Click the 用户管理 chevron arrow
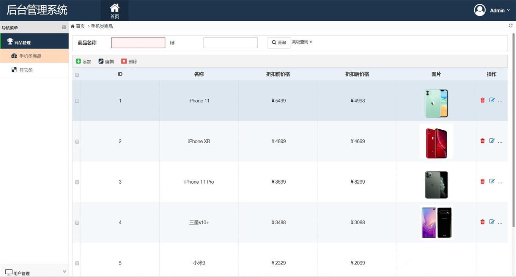 [64, 272]
